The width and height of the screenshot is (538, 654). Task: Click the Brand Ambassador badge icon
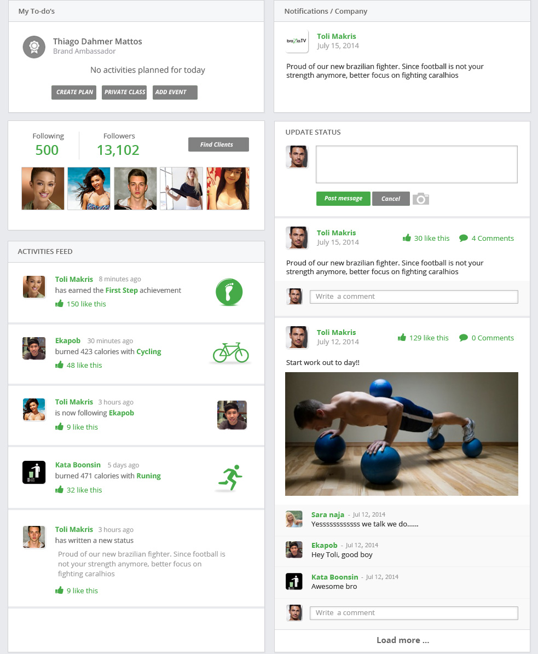tap(34, 47)
